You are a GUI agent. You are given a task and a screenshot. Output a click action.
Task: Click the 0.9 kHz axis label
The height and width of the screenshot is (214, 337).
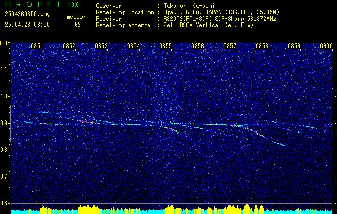tap(5, 123)
